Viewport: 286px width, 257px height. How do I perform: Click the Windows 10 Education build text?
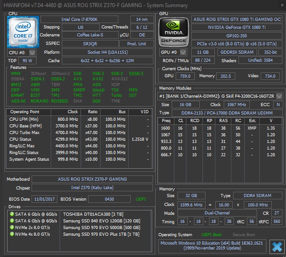(x=212, y=245)
